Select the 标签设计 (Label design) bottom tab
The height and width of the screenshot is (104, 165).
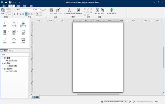[35, 97]
